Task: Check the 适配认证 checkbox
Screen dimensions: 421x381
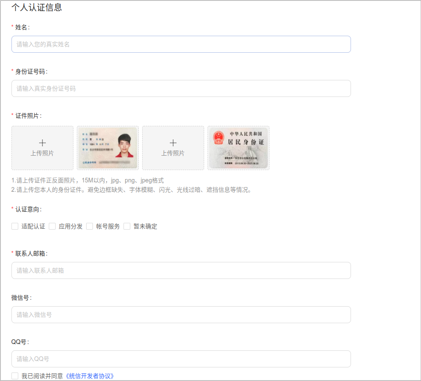Action: (x=15, y=226)
